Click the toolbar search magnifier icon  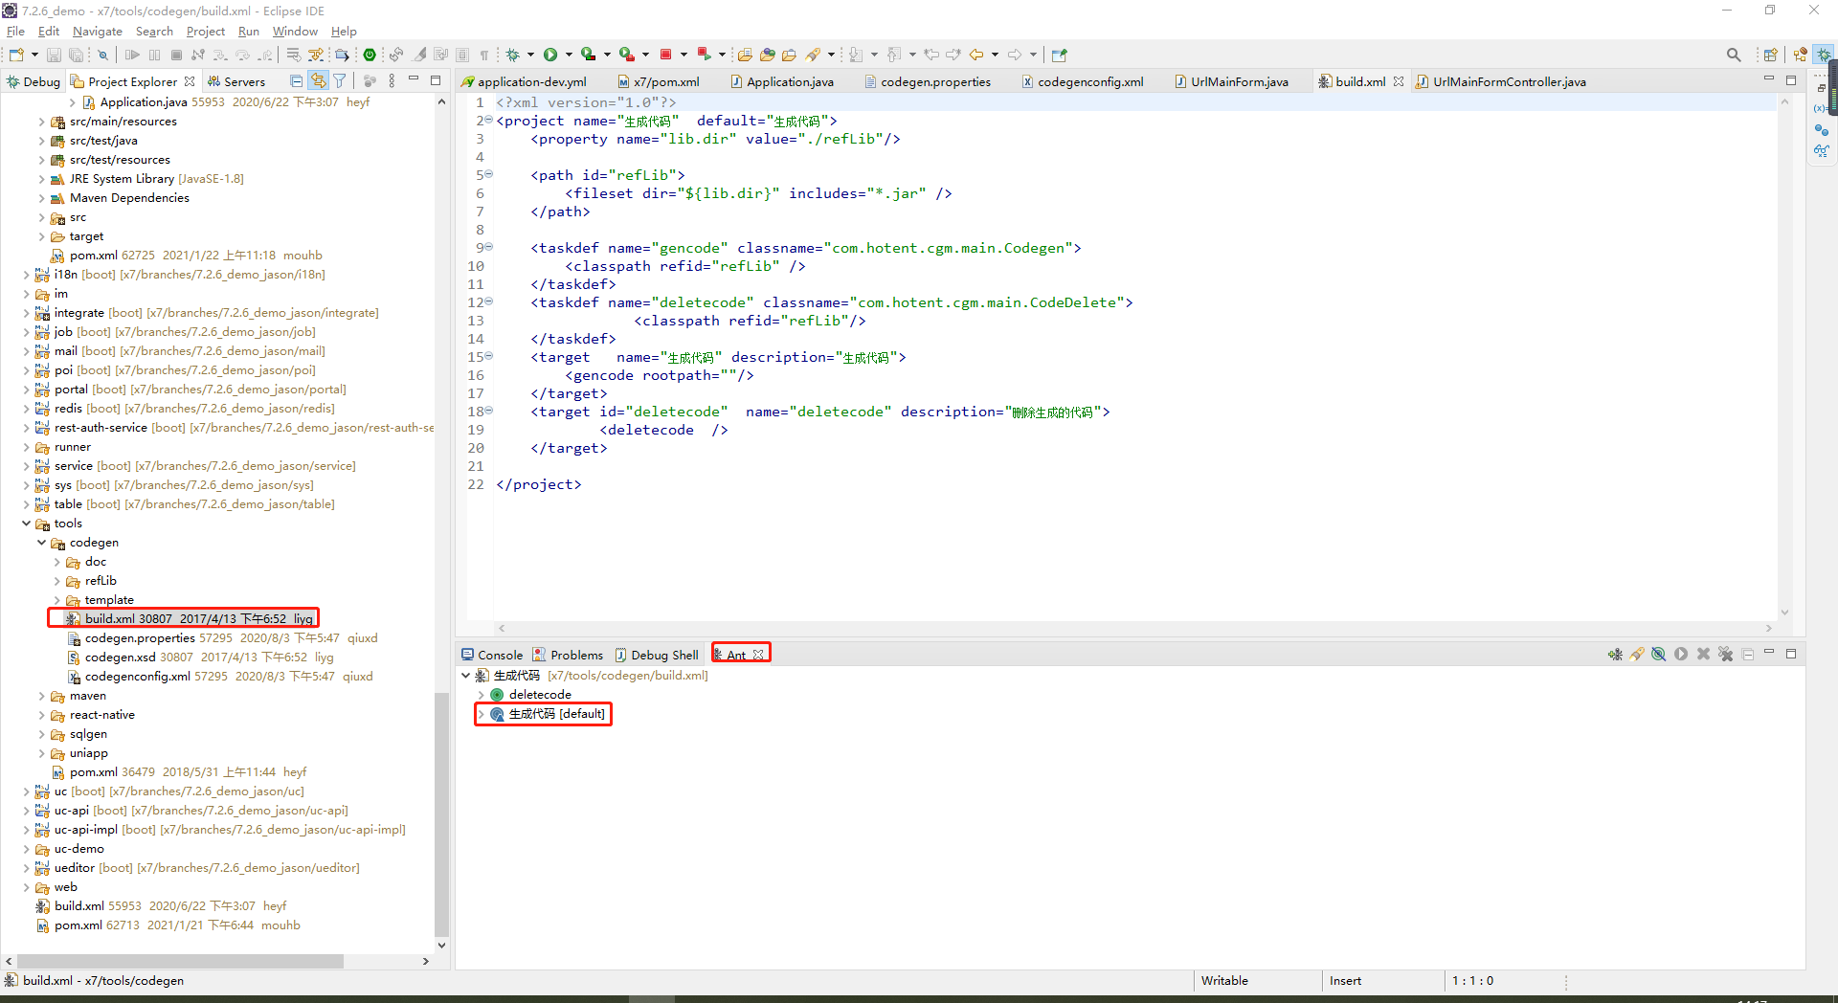pyautogui.click(x=1733, y=55)
